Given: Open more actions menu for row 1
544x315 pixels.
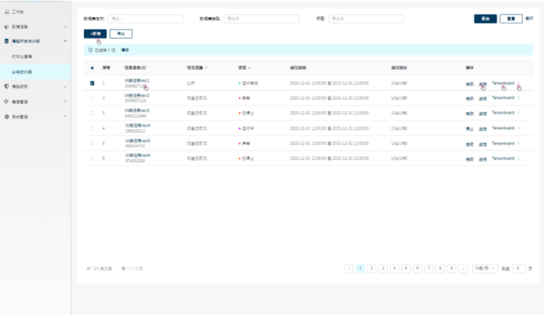Looking at the screenshot, I should tap(519, 83).
